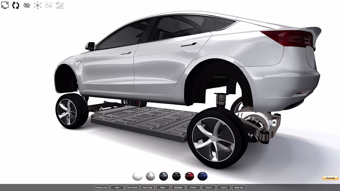The width and height of the screenshot is (340, 191).
Task: Switch to Front 2 camera view
Action: point(193,188)
